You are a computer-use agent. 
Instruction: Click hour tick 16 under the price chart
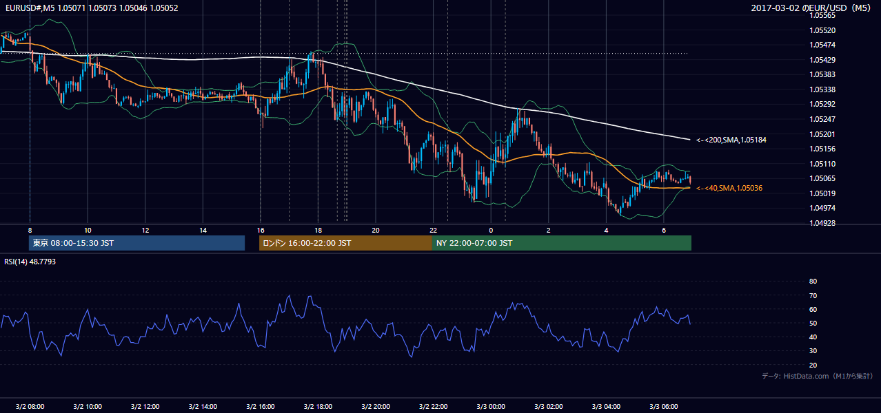[260, 230]
